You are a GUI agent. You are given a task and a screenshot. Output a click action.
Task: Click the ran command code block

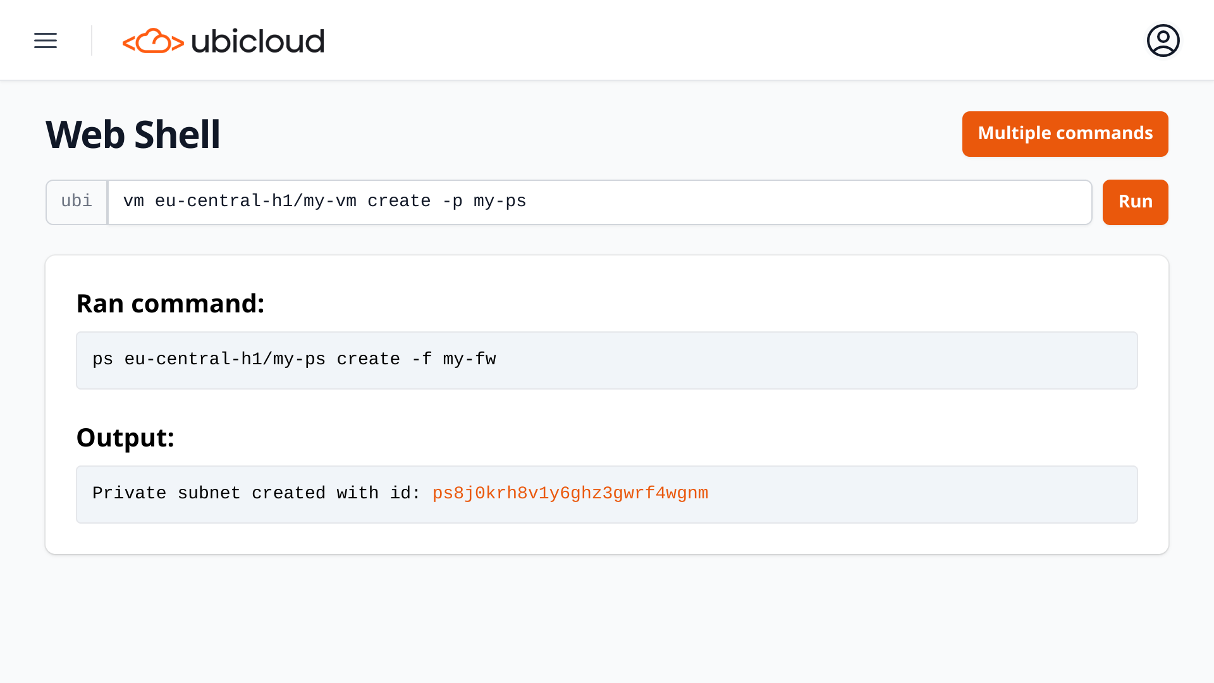coord(759,360)
